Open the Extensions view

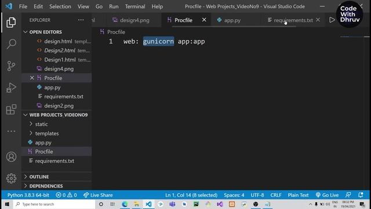pos(11,109)
